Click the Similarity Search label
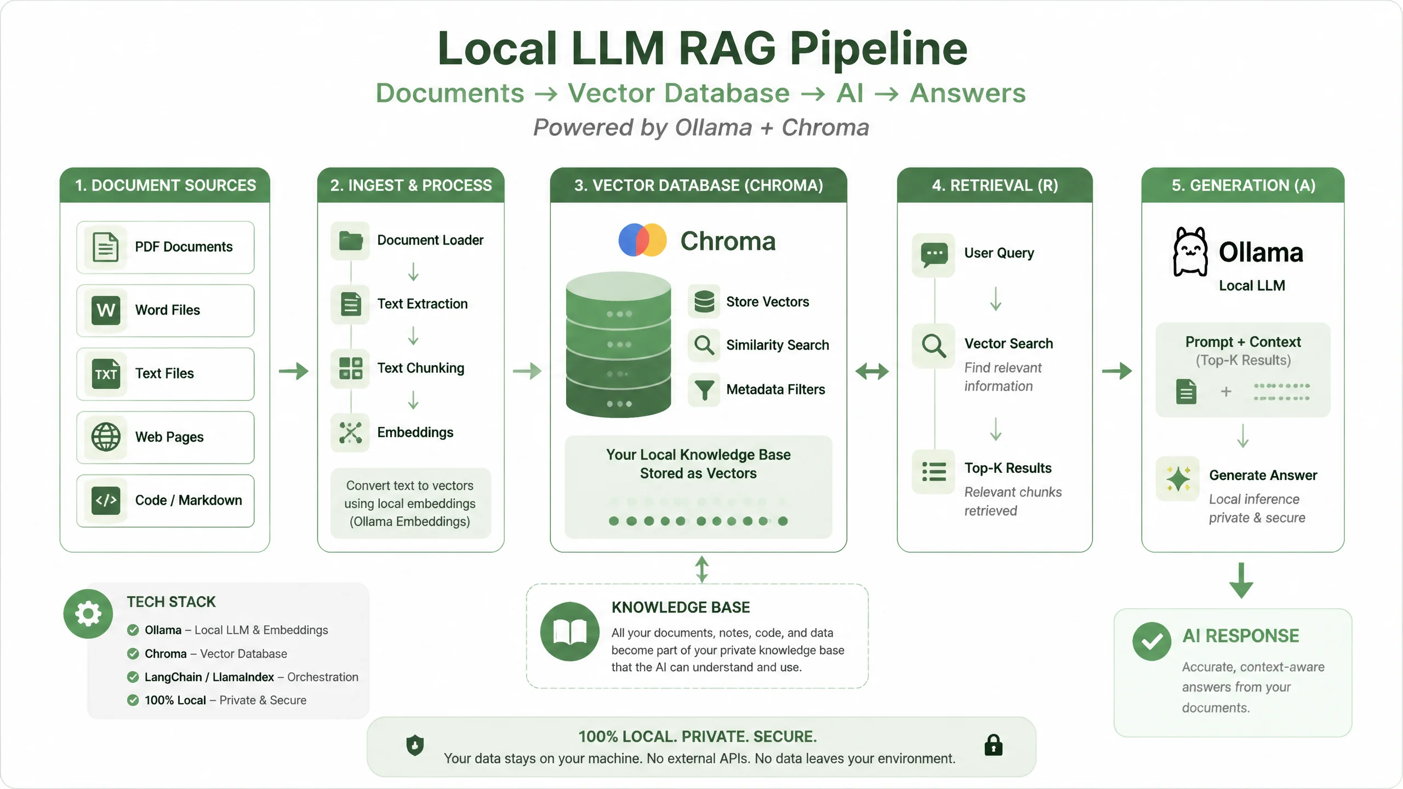Viewport: 1403px width, 789px height. click(x=777, y=345)
